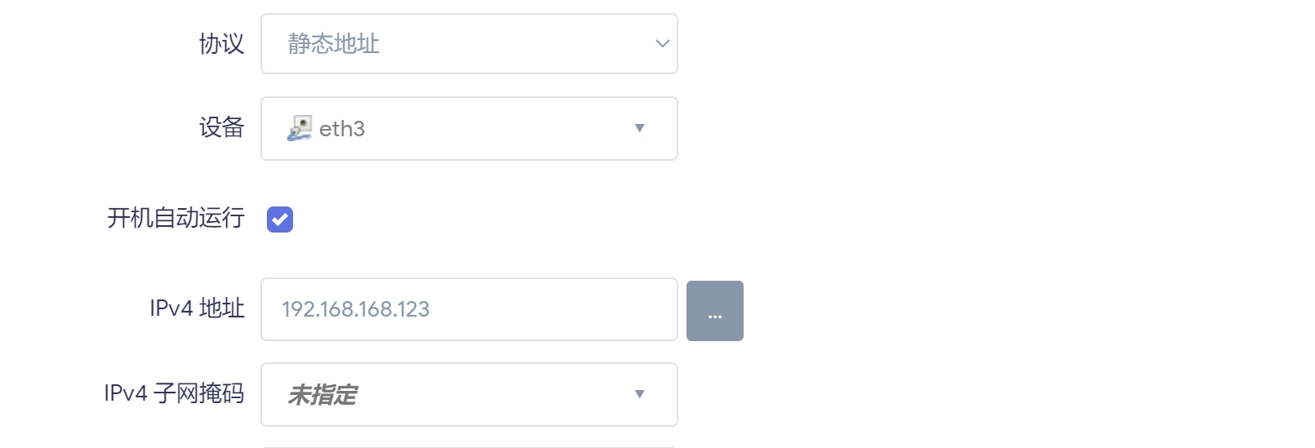1315x448 pixels.
Task: Click the 设备 field label
Action: (221, 127)
